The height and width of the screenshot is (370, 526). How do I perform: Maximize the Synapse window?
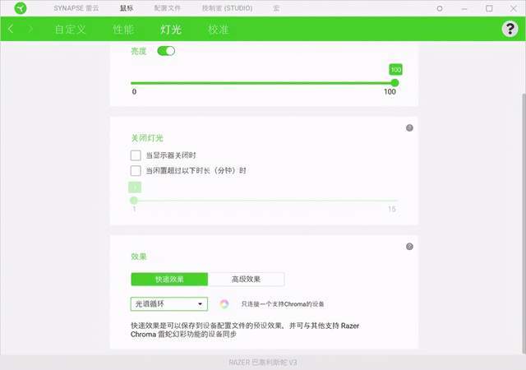[489, 8]
